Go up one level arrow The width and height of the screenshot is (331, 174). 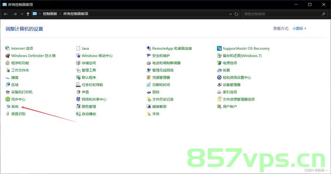point(28,14)
